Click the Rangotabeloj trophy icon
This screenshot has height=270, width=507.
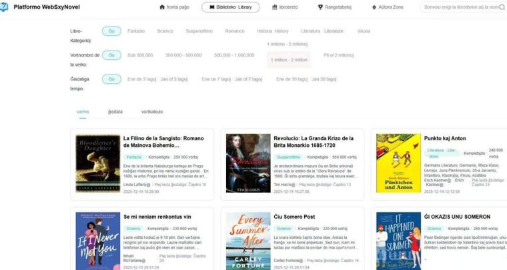[322, 7]
